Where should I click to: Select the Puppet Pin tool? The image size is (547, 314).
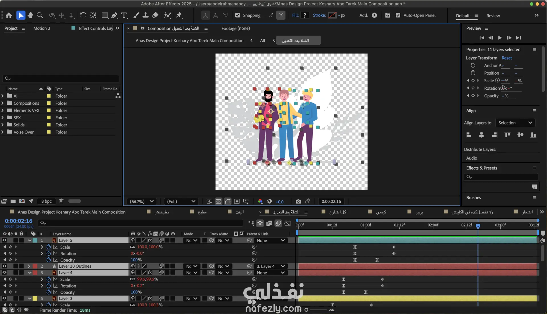point(179,15)
